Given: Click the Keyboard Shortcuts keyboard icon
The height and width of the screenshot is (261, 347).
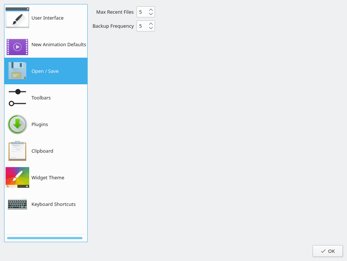Looking at the screenshot, I should click(x=17, y=204).
